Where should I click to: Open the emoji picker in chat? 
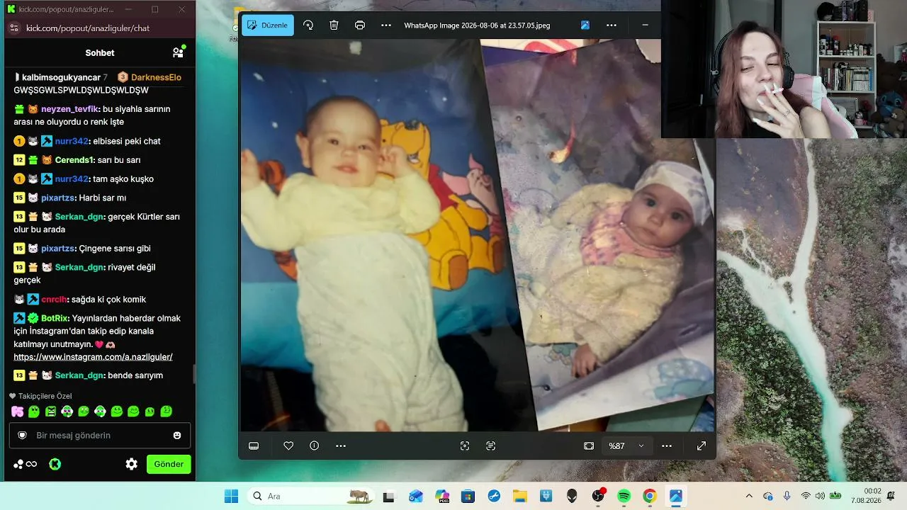(177, 435)
